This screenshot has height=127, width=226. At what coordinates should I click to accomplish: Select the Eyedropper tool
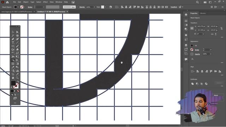[x=13, y=67]
